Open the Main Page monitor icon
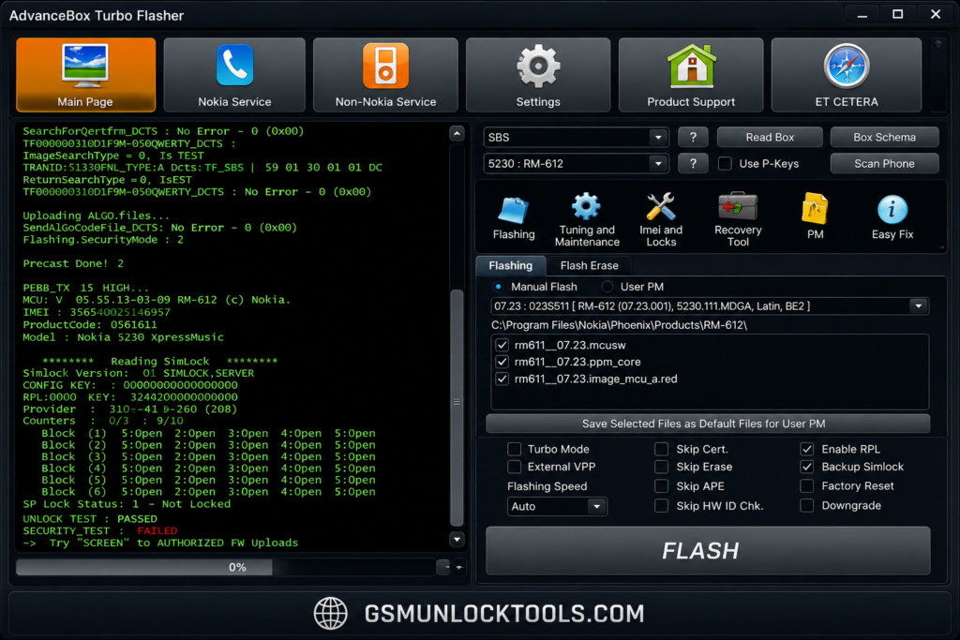Image resolution: width=960 pixels, height=640 pixels. click(85, 65)
